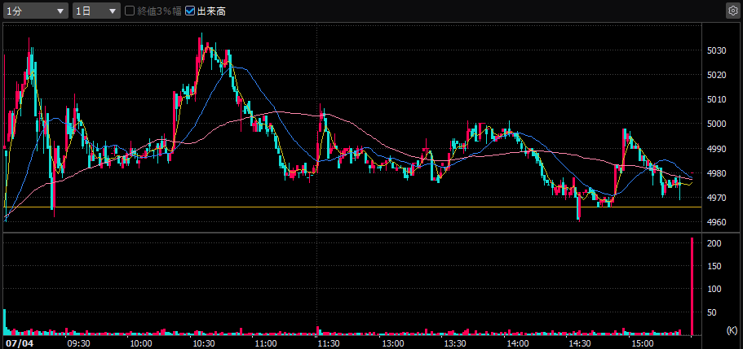
Task: Click the 13:00 time axis label
Action: [392, 342]
